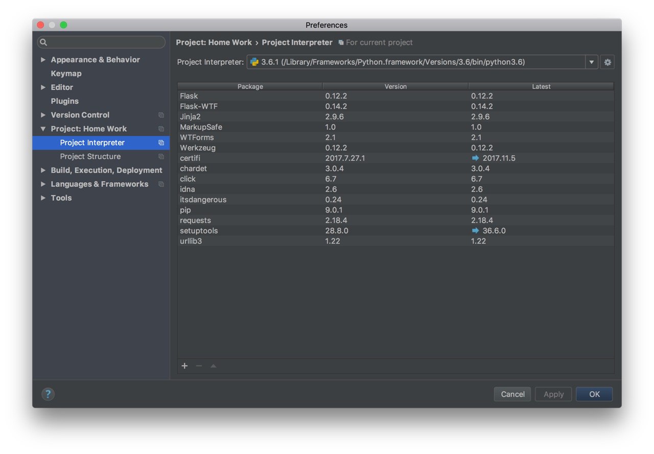Click the copy icon beside Version Control
This screenshot has height=454, width=654.
tap(161, 115)
